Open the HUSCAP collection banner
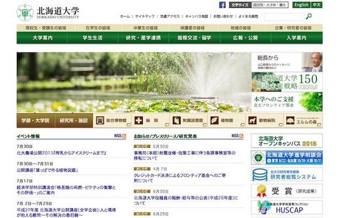The width and height of the screenshot is (353, 218). [x=287, y=208]
